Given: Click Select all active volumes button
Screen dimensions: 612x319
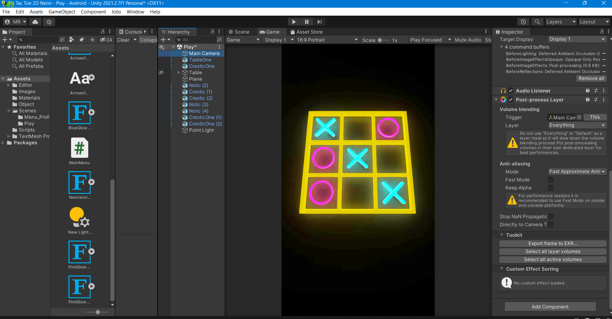Looking at the screenshot, I should [553, 259].
